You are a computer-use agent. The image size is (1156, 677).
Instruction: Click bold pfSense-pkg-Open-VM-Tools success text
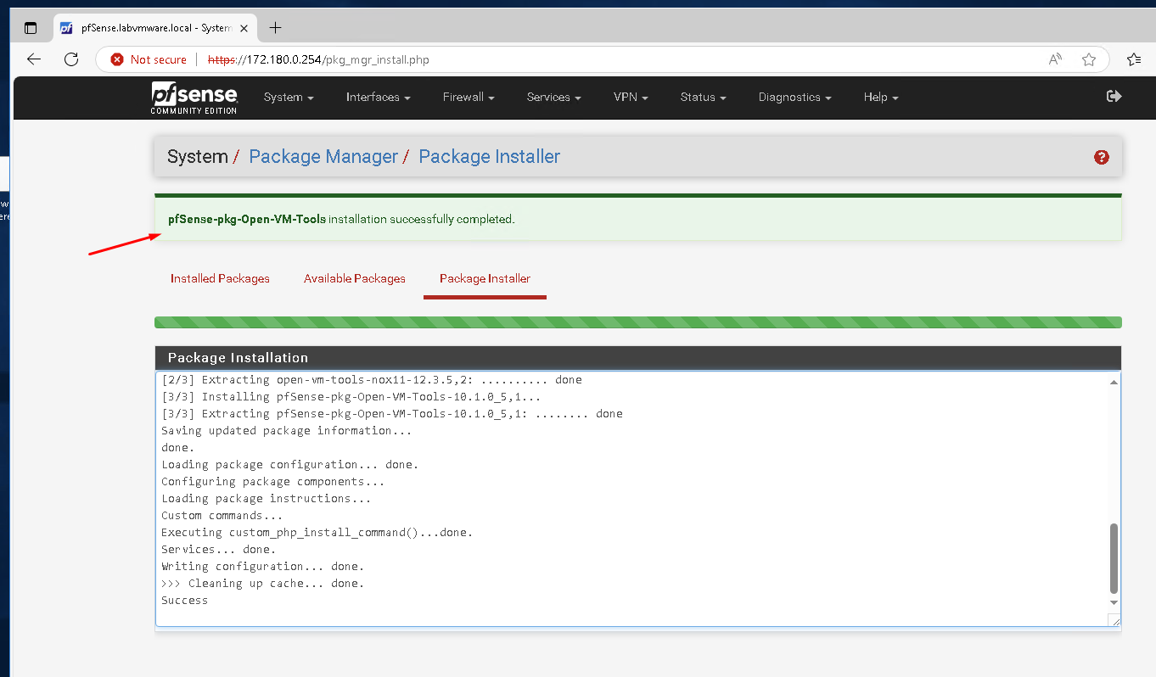click(247, 219)
